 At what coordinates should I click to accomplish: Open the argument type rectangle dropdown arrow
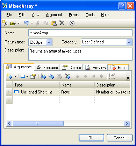click(x=27, y=77)
